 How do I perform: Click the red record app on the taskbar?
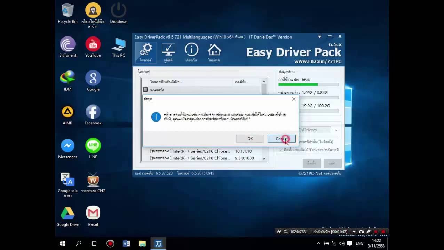(110, 243)
